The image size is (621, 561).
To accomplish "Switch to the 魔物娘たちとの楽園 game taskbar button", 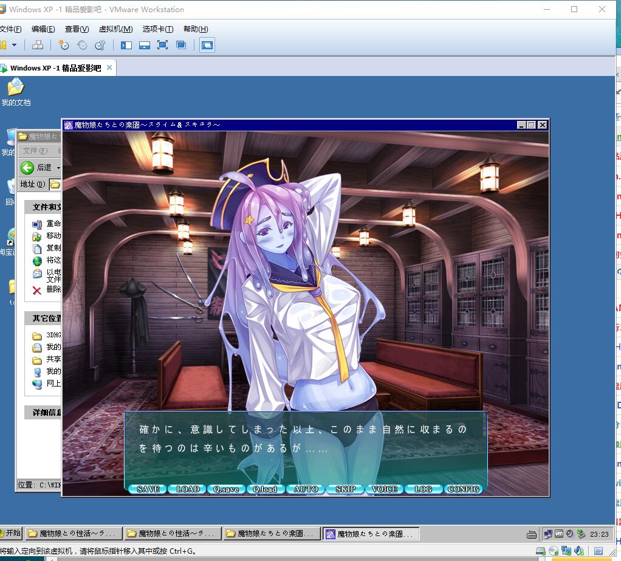I will click(x=371, y=534).
